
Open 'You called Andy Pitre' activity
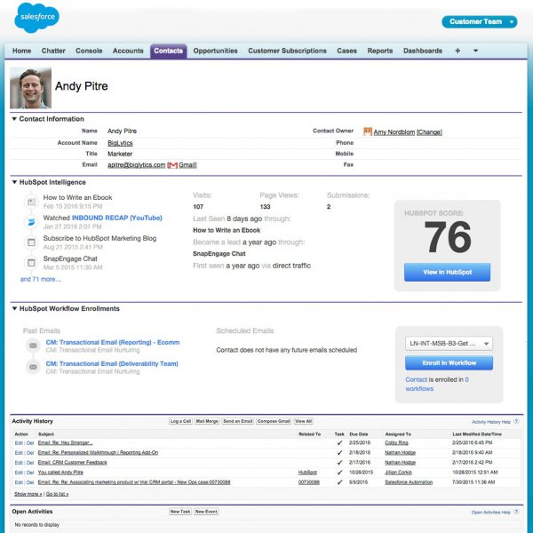click(x=60, y=473)
